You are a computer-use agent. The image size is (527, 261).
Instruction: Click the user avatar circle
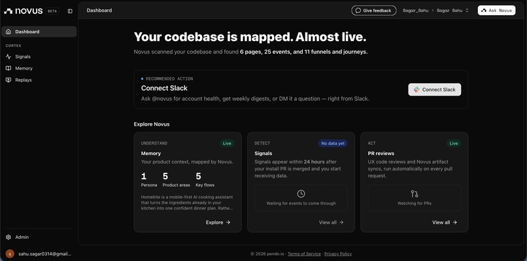(10, 254)
